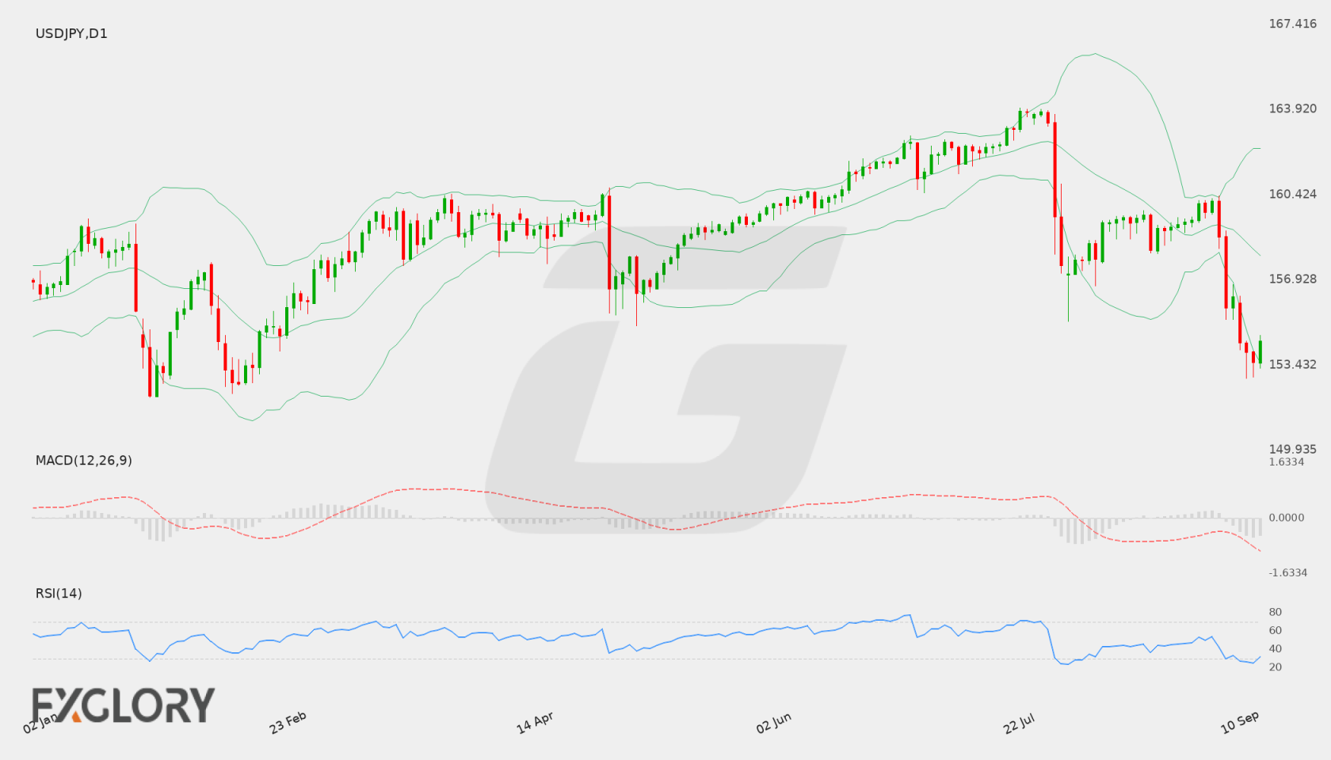This screenshot has height=760, width=1331.
Task: Click the 156.928 price level label
Action: [1292, 279]
